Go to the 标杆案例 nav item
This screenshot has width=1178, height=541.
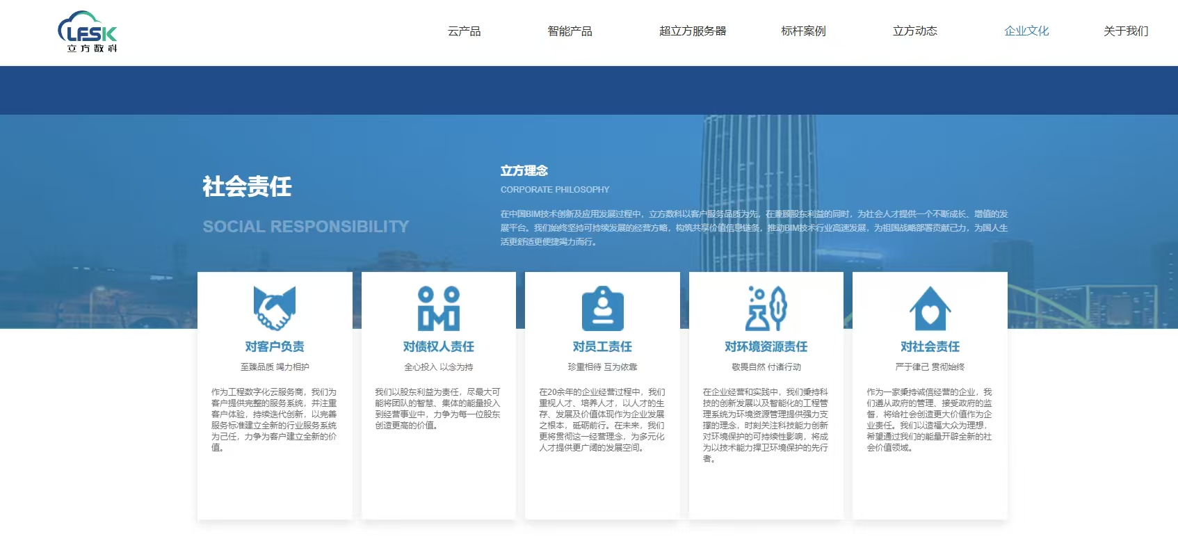point(803,31)
